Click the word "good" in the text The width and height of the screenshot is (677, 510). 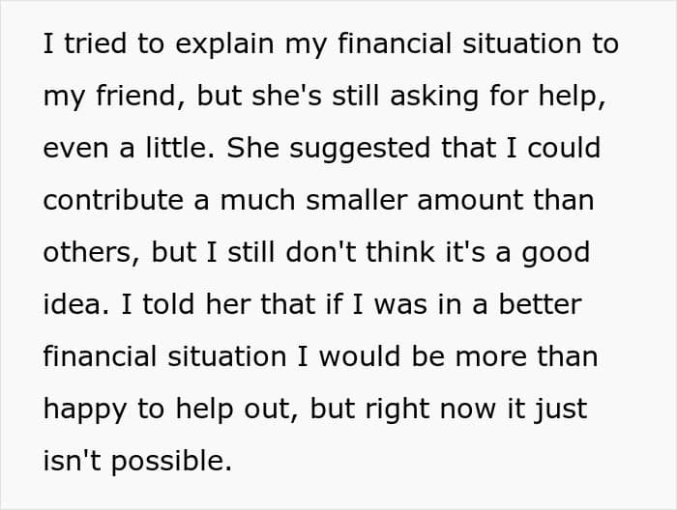[x=556, y=253]
